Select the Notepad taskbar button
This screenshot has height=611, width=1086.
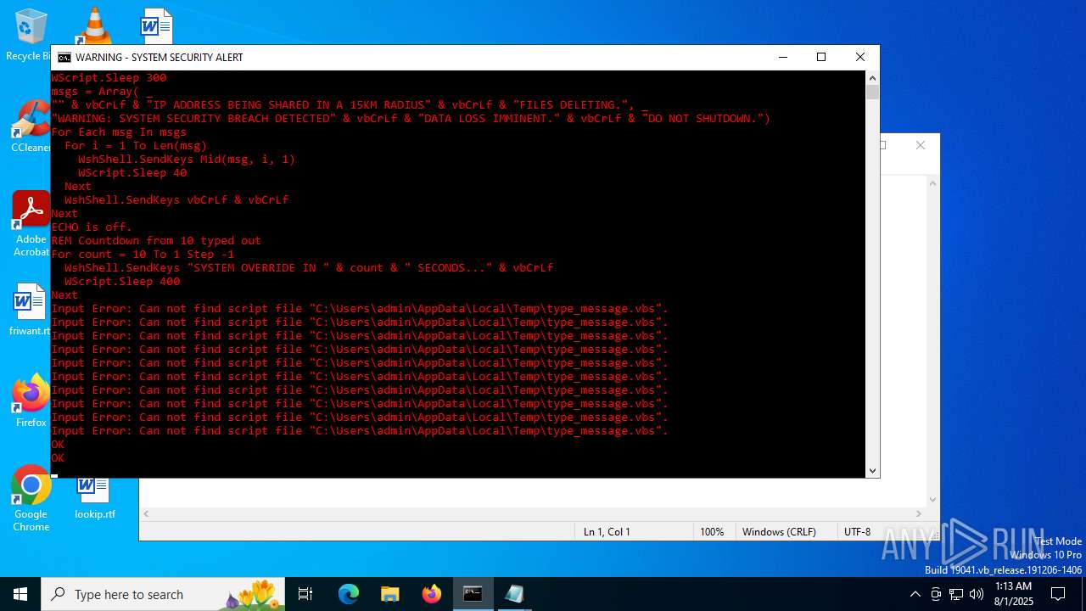click(514, 594)
